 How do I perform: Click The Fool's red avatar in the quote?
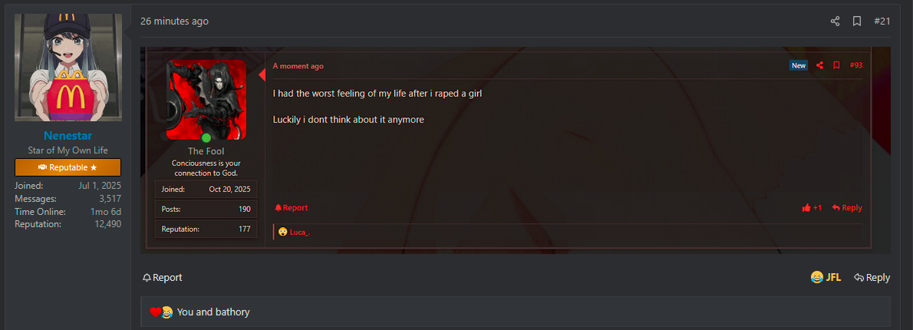[x=206, y=99]
